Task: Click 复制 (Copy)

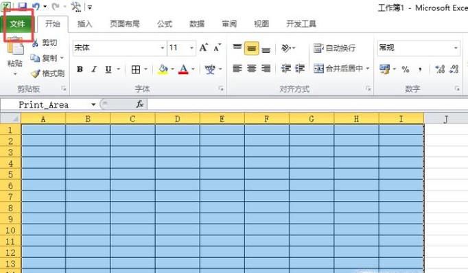Action: coord(44,58)
